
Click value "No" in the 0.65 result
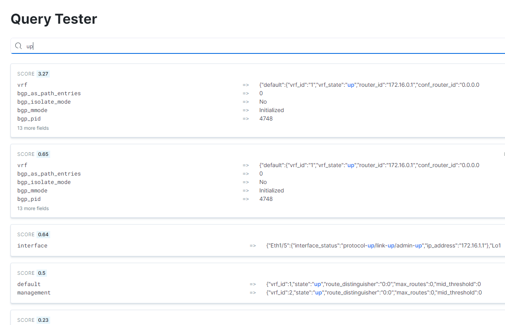point(263,182)
